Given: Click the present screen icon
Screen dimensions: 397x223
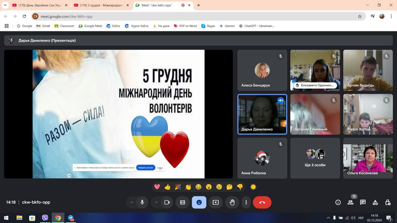Looking at the screenshot, I should click(x=216, y=202).
